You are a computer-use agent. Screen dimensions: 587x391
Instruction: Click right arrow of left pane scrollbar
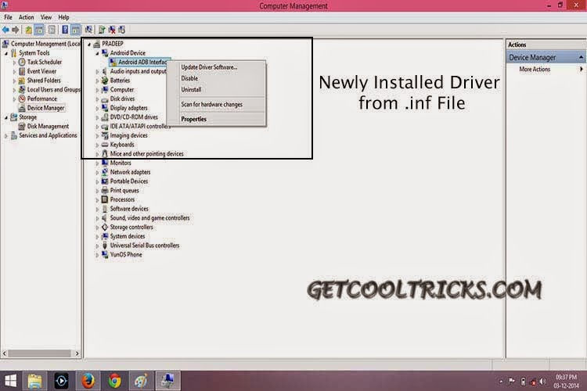(x=77, y=353)
